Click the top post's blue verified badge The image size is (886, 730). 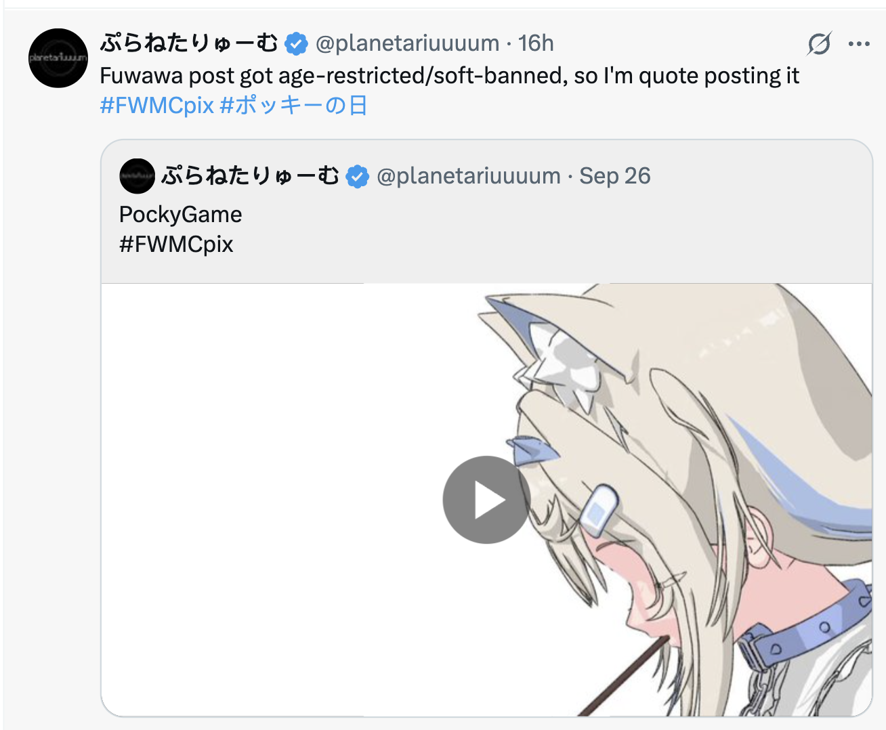tap(296, 44)
